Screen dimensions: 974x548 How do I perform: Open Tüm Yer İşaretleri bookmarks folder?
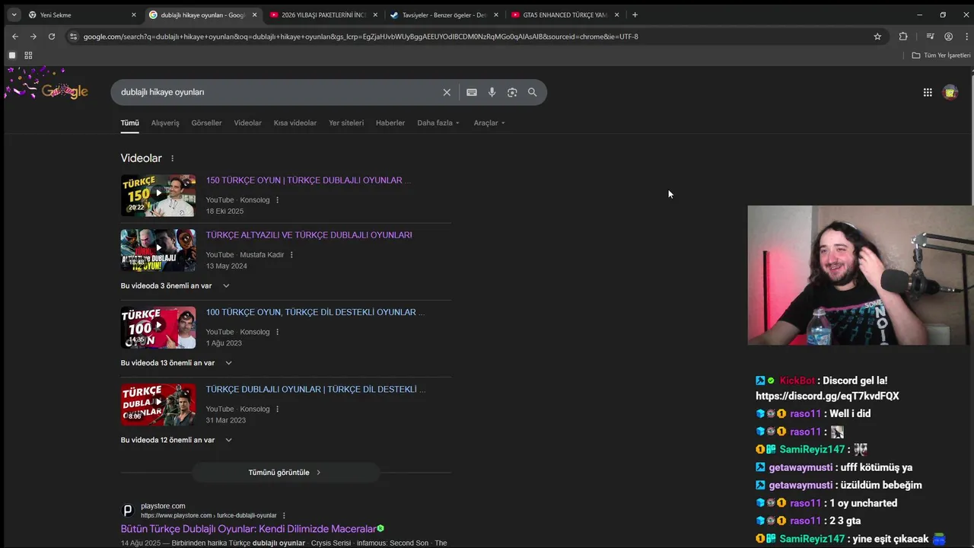pyautogui.click(x=941, y=56)
